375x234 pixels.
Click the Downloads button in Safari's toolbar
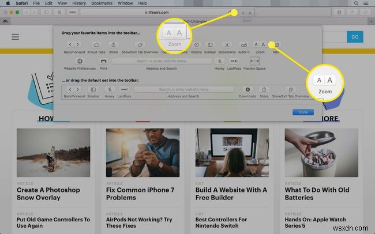(339, 12)
